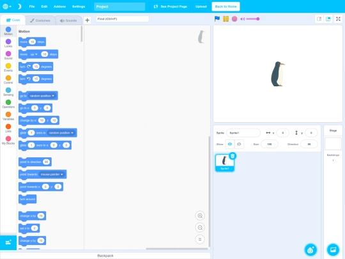The image size is (345, 259).
Task: Hide the sprite using the crossed eye icon
Action: (x=239, y=145)
